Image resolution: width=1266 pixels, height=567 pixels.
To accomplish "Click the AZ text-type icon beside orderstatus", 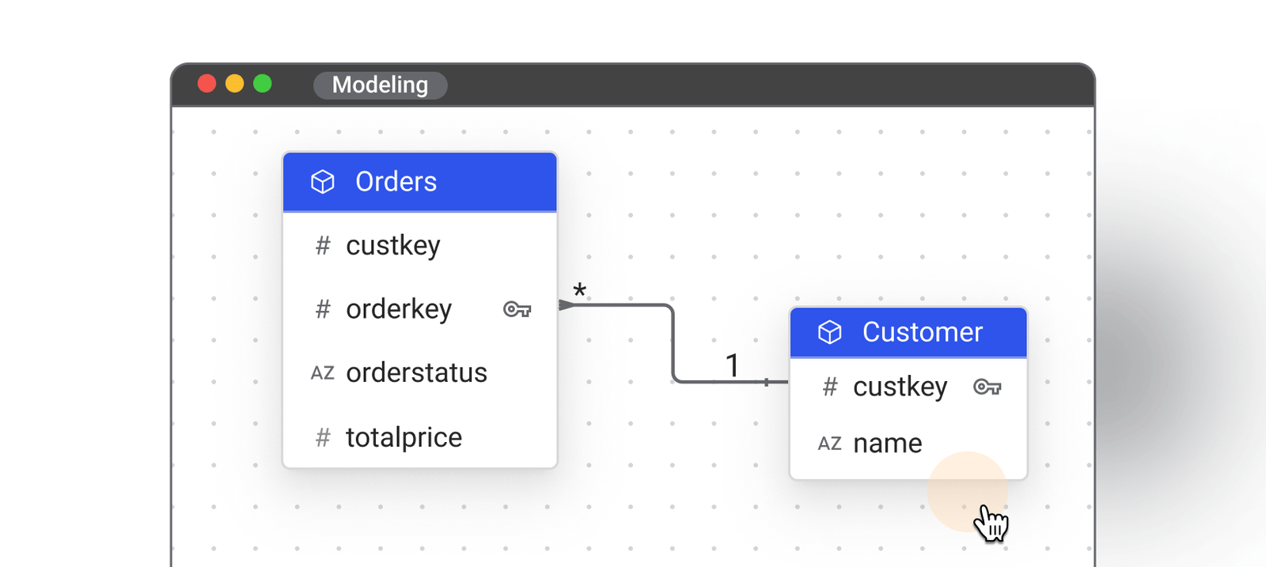I will [322, 372].
